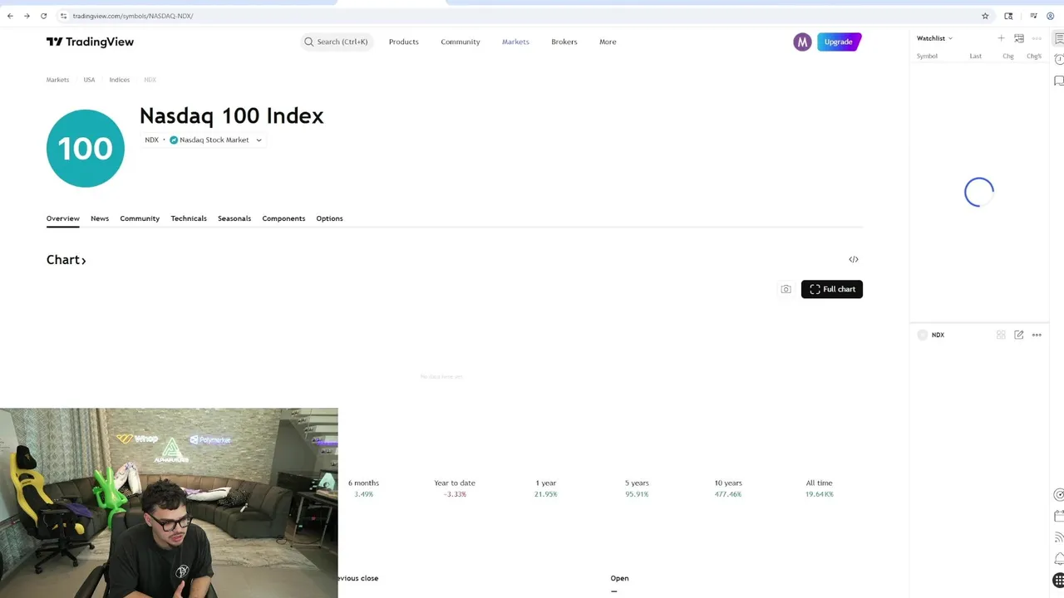The height and width of the screenshot is (598, 1064).
Task: Open the Markets menu
Action: click(x=515, y=42)
